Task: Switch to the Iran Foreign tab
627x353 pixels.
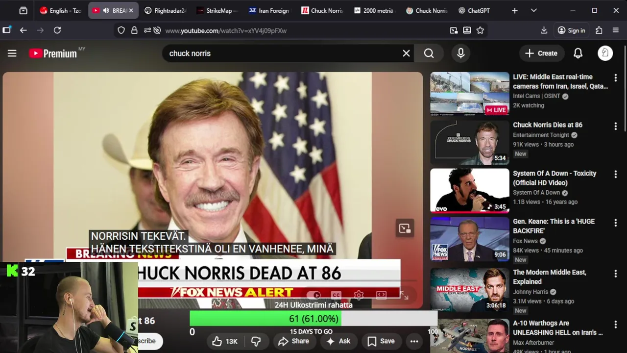Action: [269, 10]
